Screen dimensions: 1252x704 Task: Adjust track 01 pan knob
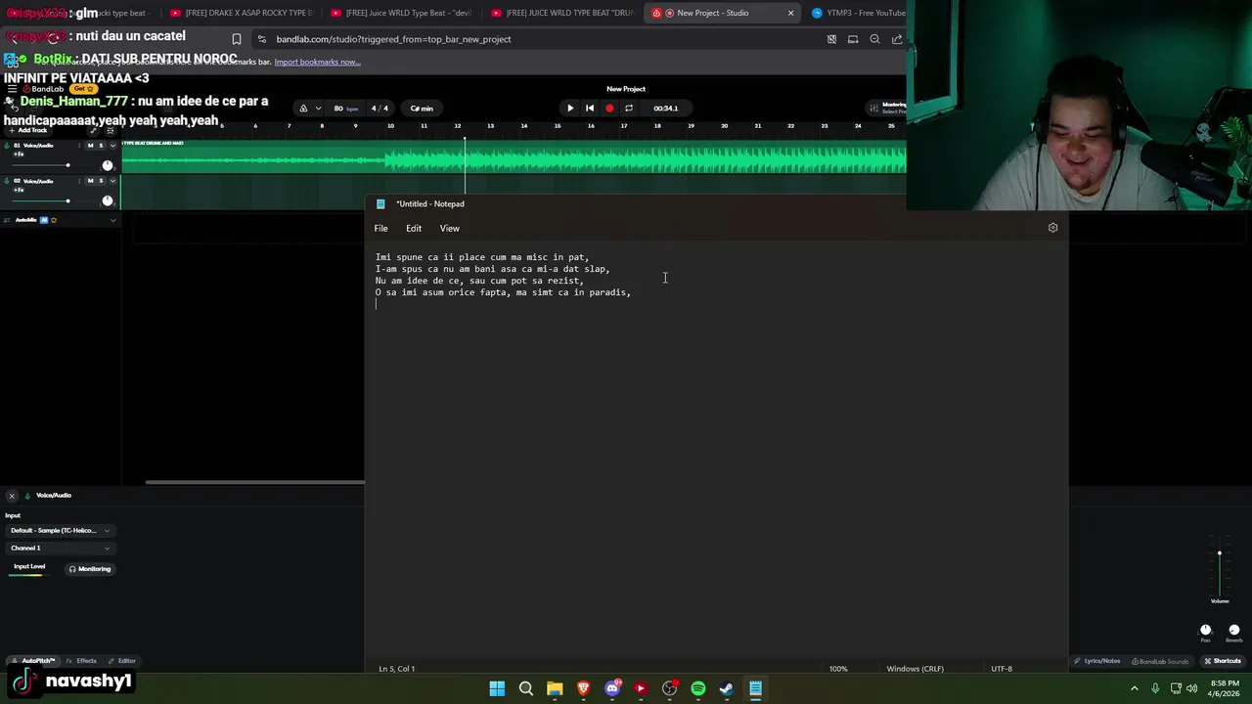108,165
